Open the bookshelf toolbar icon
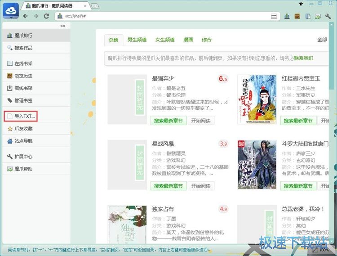 308,16
